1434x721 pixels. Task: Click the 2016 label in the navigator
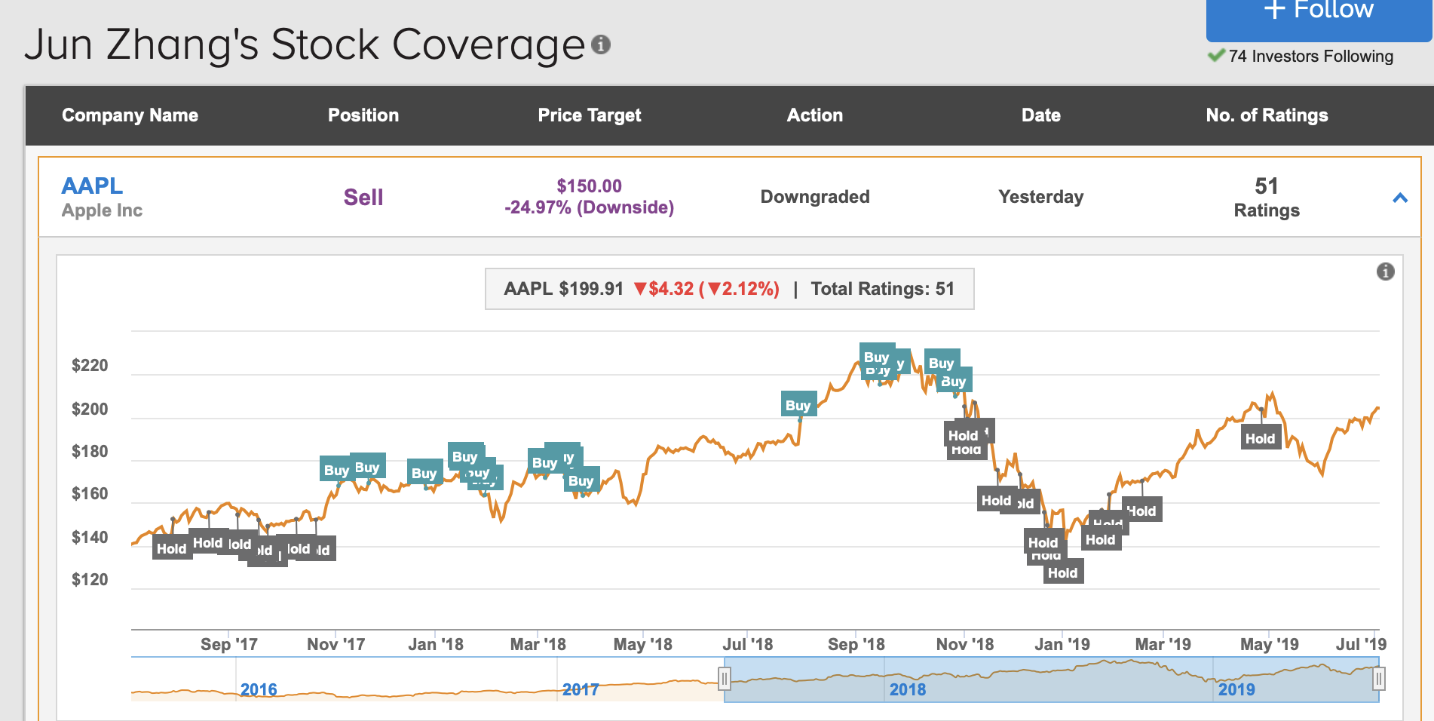pyautogui.click(x=259, y=689)
